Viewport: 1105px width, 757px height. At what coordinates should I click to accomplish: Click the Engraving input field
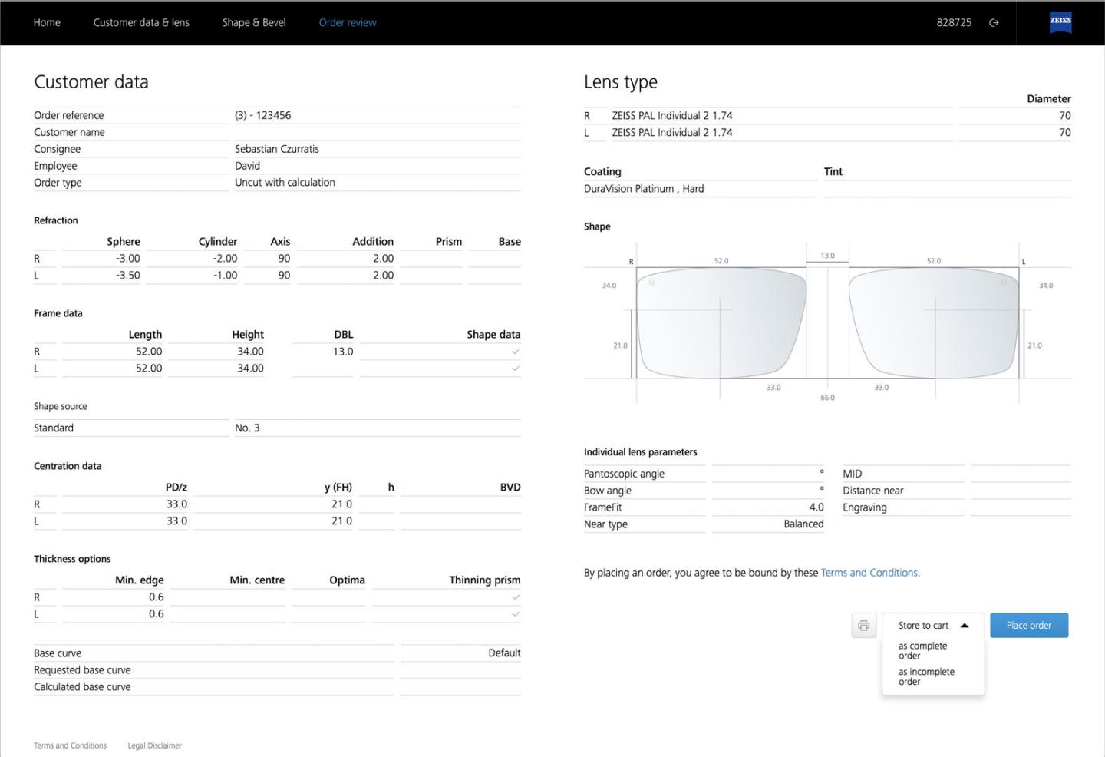[1021, 507]
